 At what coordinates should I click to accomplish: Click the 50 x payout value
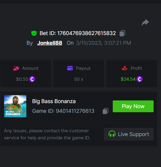[x=79, y=79]
